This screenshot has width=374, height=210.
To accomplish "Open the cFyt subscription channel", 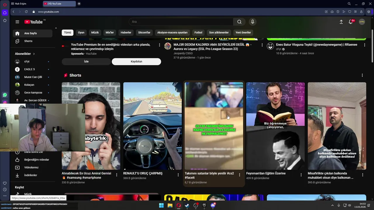I will [32, 62].
